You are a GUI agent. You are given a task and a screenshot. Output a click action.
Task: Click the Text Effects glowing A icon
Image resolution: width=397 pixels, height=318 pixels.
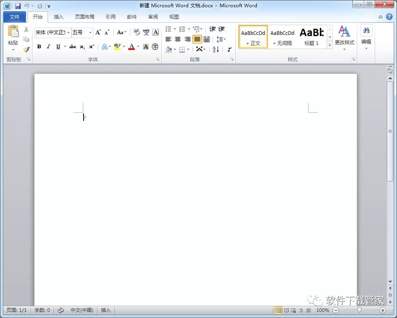(105, 47)
